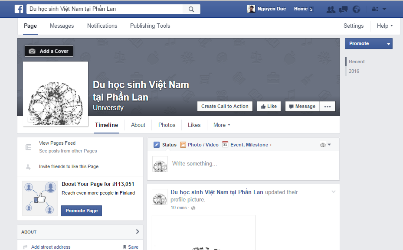The width and height of the screenshot is (403, 250).
Task: Open the Notifications tab
Action: tap(102, 26)
